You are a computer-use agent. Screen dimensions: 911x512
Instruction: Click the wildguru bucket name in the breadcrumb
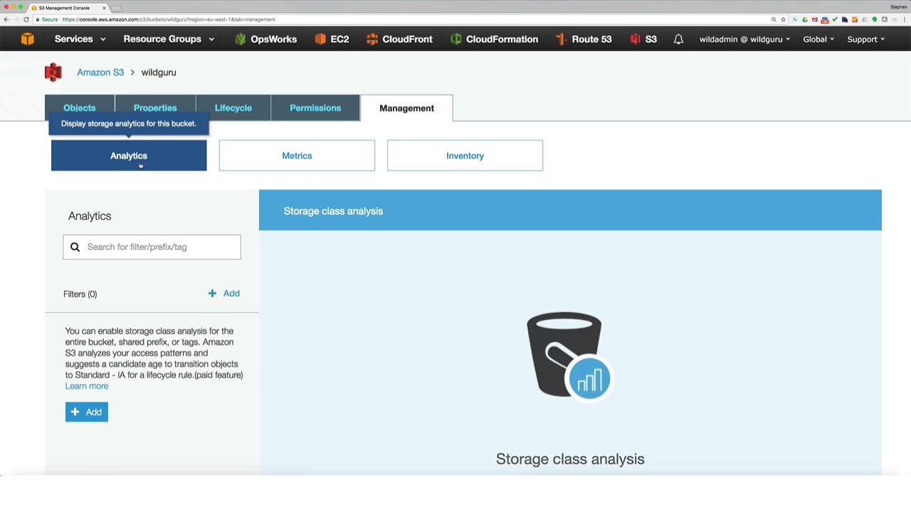coord(159,73)
